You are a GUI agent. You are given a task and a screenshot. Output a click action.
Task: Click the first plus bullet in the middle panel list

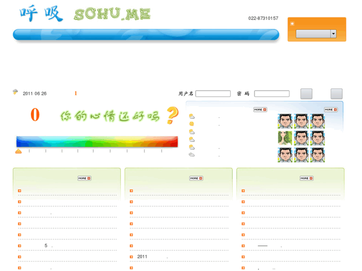pos(131,191)
